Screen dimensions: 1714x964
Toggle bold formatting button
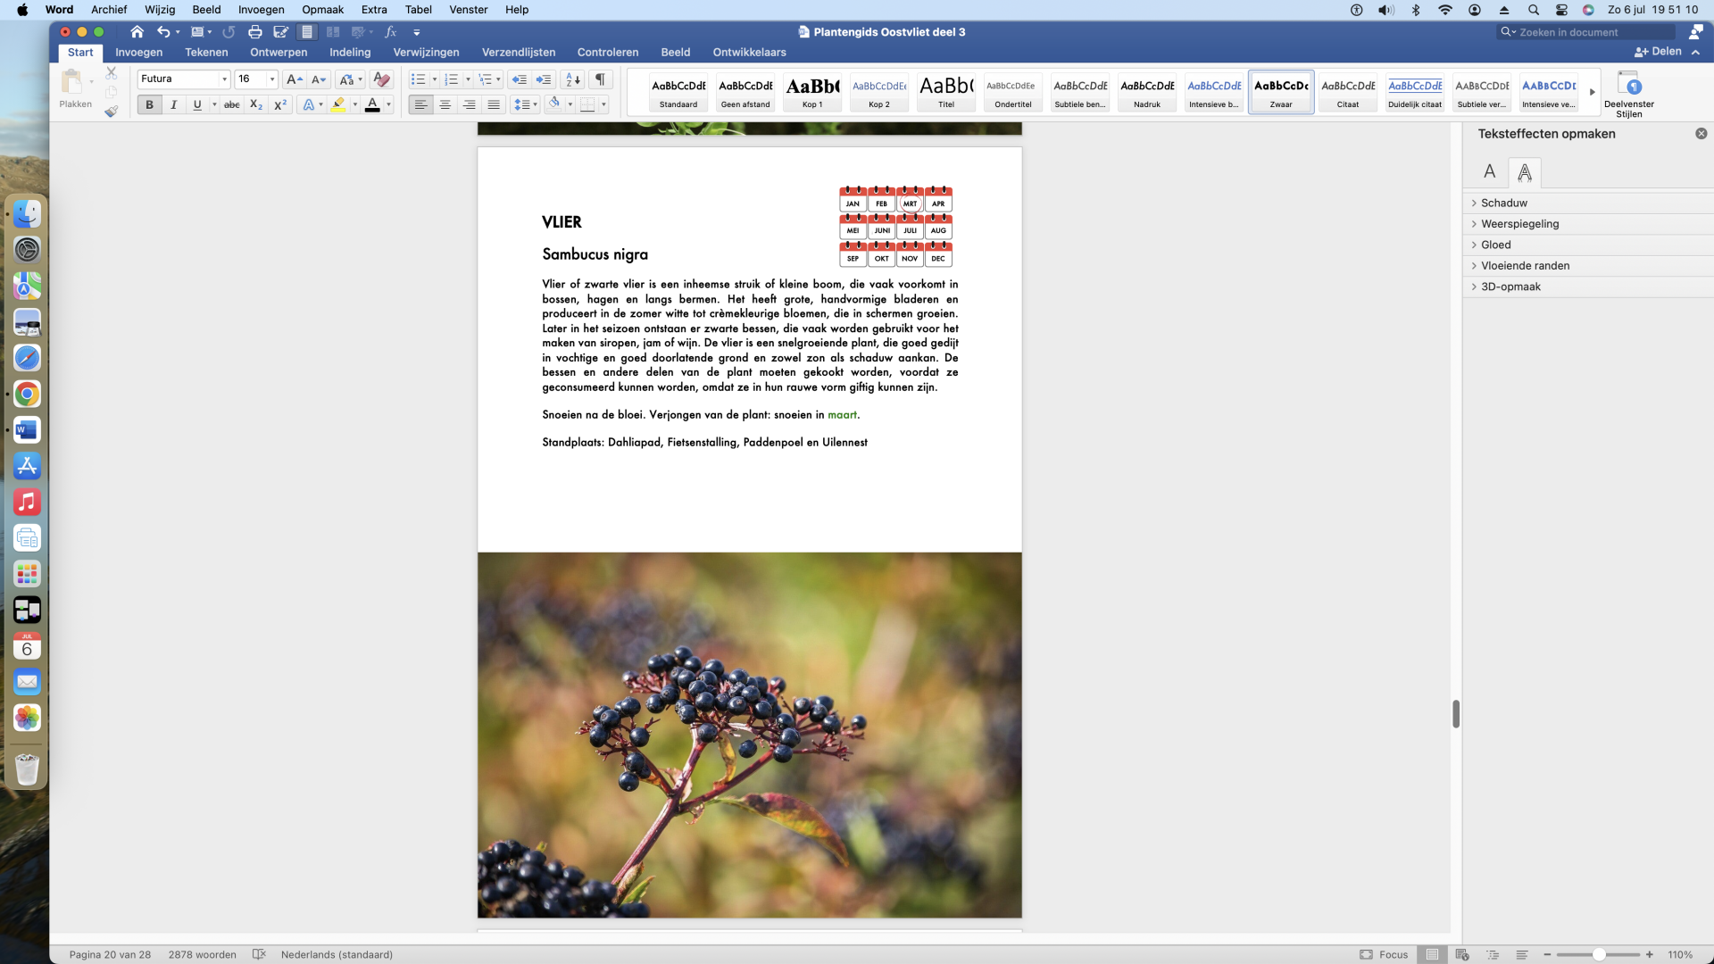pyautogui.click(x=149, y=105)
